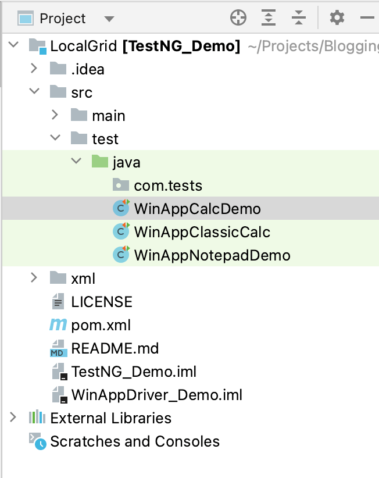Open the Project panel gear settings
The height and width of the screenshot is (478, 379).
[x=337, y=17]
